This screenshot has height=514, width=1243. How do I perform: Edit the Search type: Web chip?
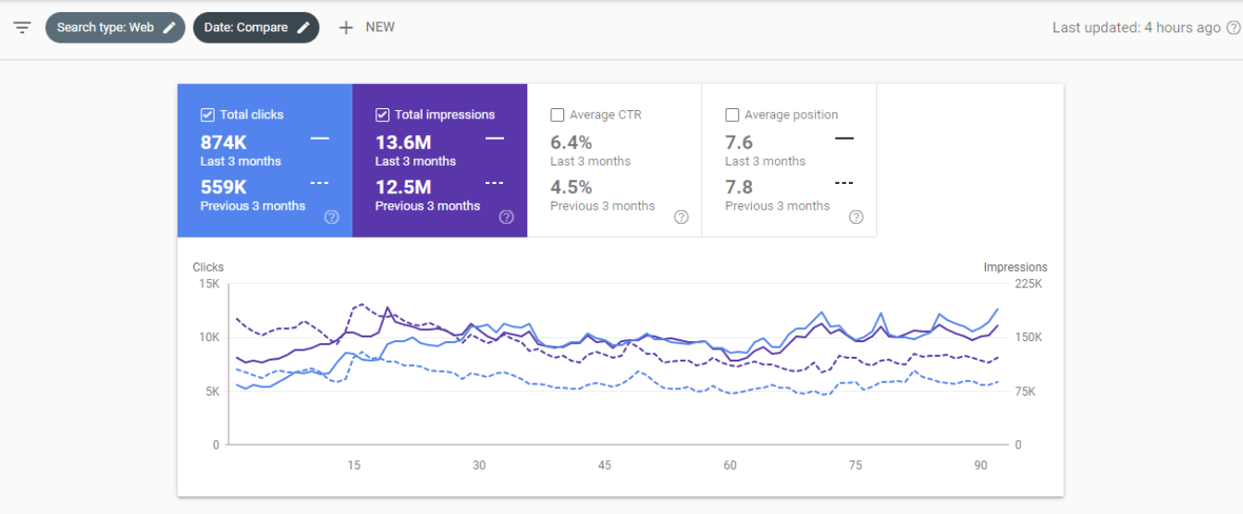[x=115, y=28]
